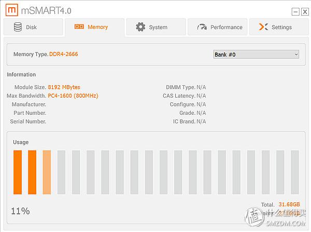Click the 11% usage percentage

[x=20, y=211]
